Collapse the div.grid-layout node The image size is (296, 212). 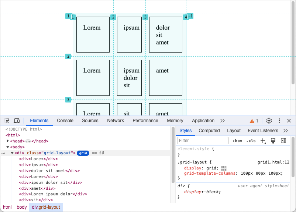(12, 153)
